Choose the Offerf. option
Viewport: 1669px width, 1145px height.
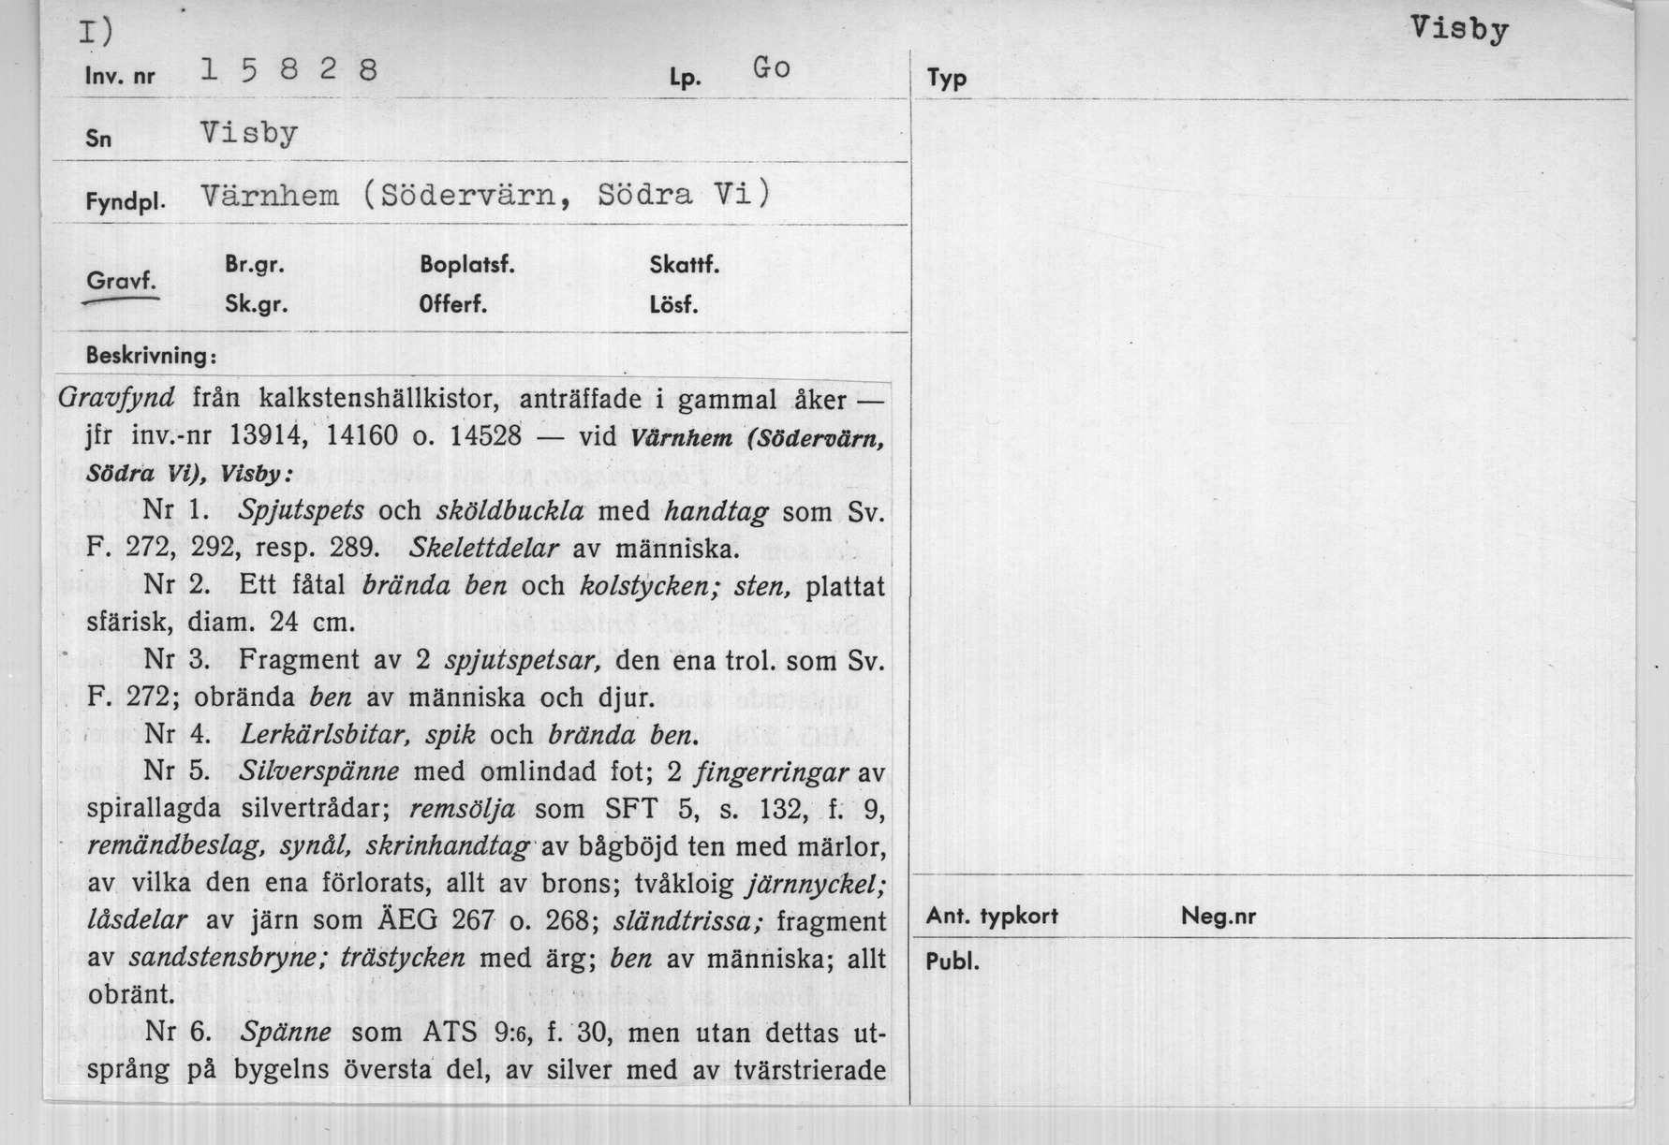click(452, 305)
